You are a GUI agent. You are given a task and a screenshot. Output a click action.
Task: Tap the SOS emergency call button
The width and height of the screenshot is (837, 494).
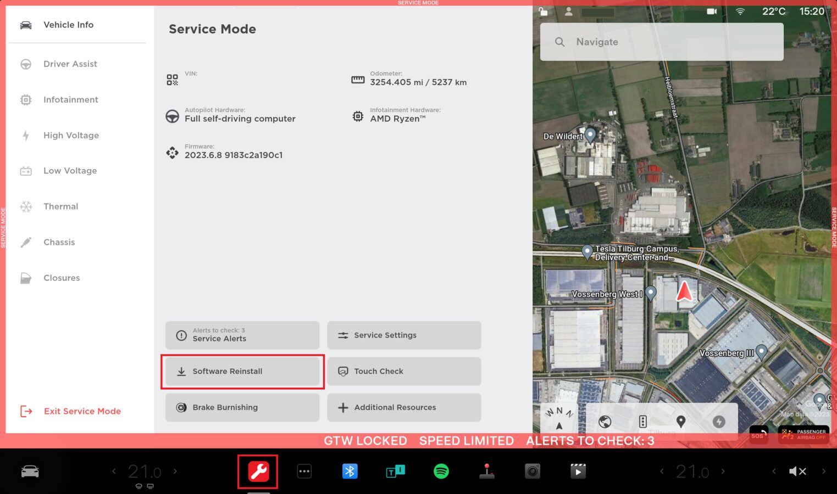[759, 434]
